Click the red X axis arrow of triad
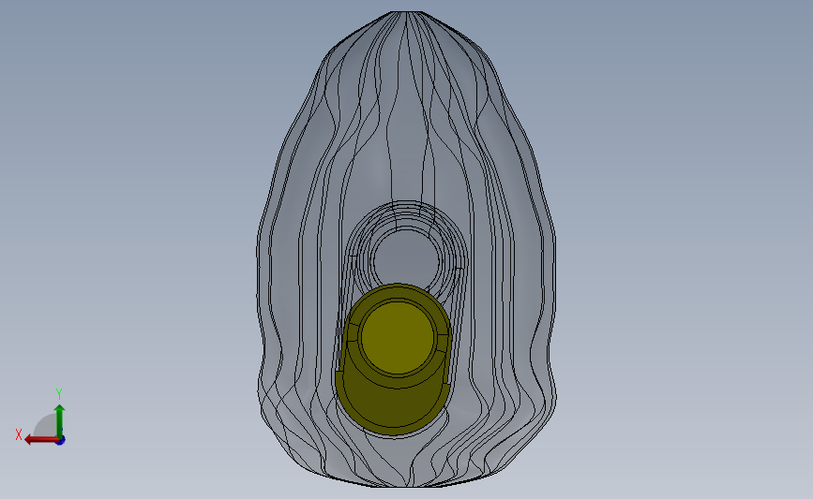 (41, 440)
